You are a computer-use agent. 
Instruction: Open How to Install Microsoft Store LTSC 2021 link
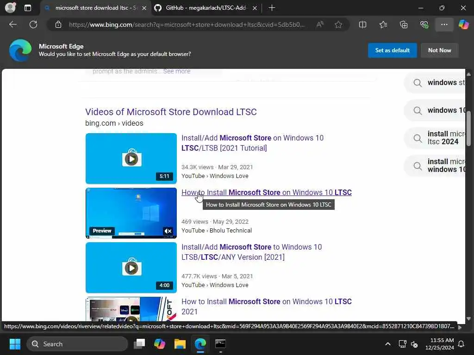(266, 306)
